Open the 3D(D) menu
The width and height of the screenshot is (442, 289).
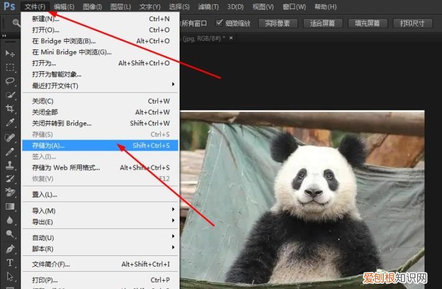pos(235,6)
